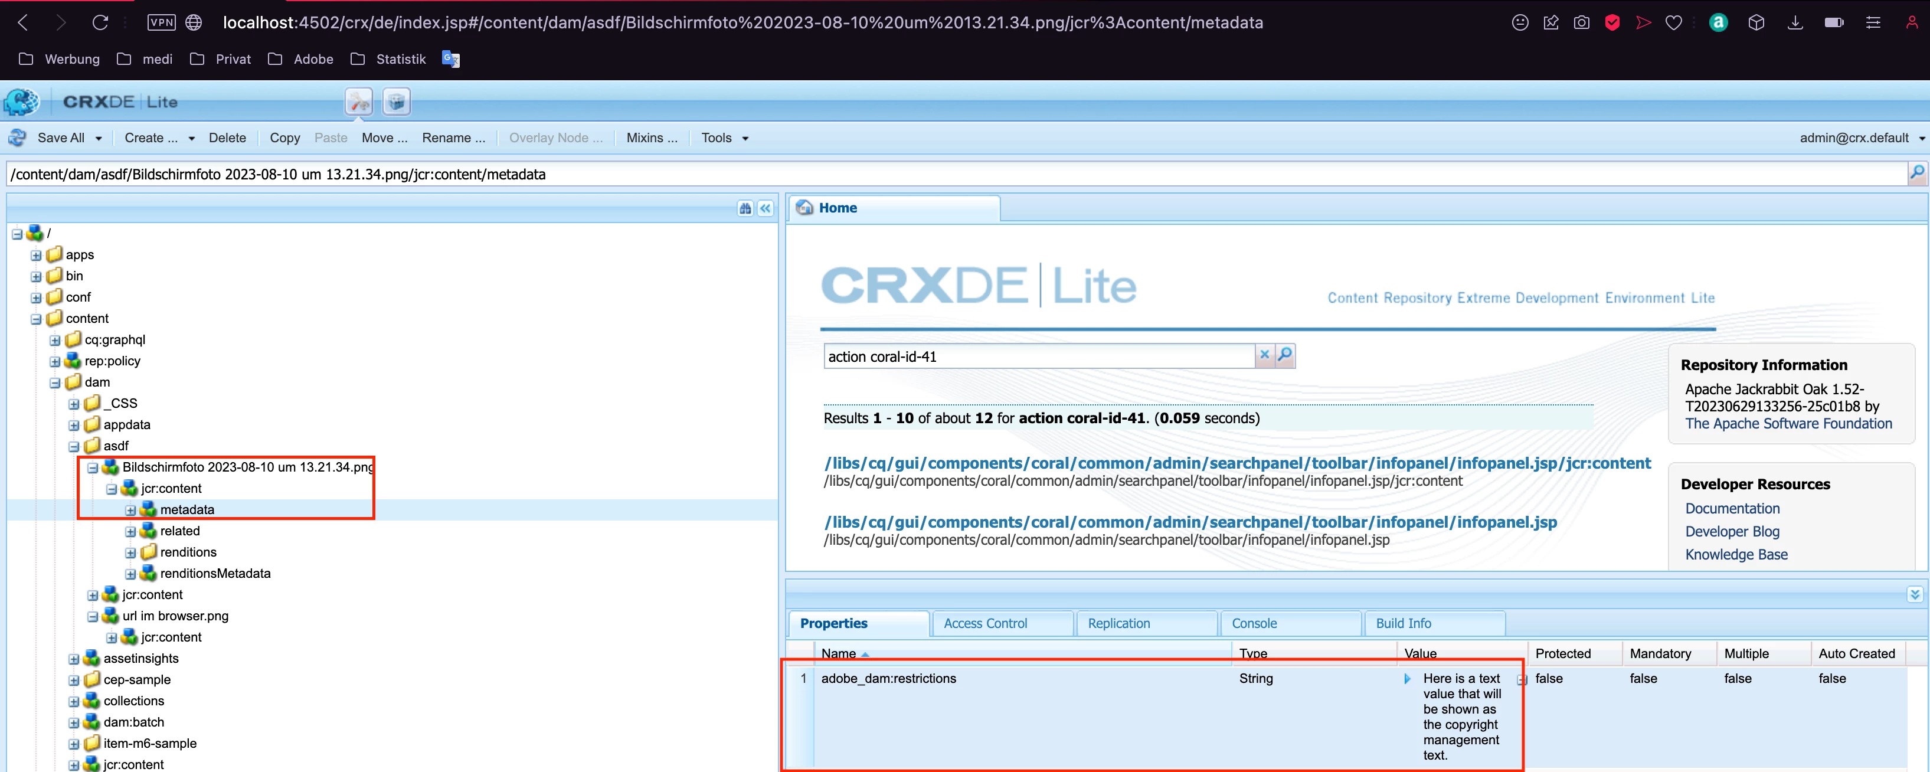Open the Tools dropdown menu

click(724, 138)
